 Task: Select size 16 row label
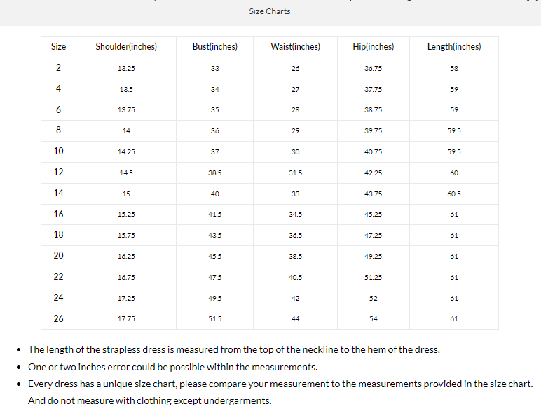pos(59,214)
